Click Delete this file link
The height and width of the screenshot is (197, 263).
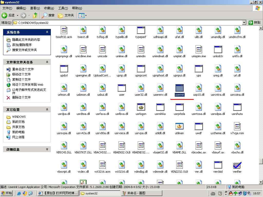click(21, 97)
